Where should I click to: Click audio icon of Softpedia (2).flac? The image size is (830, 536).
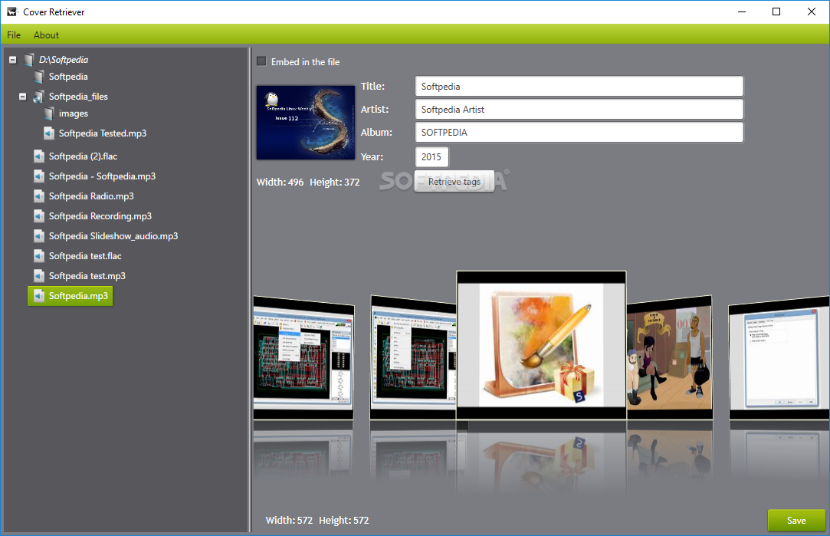point(38,156)
